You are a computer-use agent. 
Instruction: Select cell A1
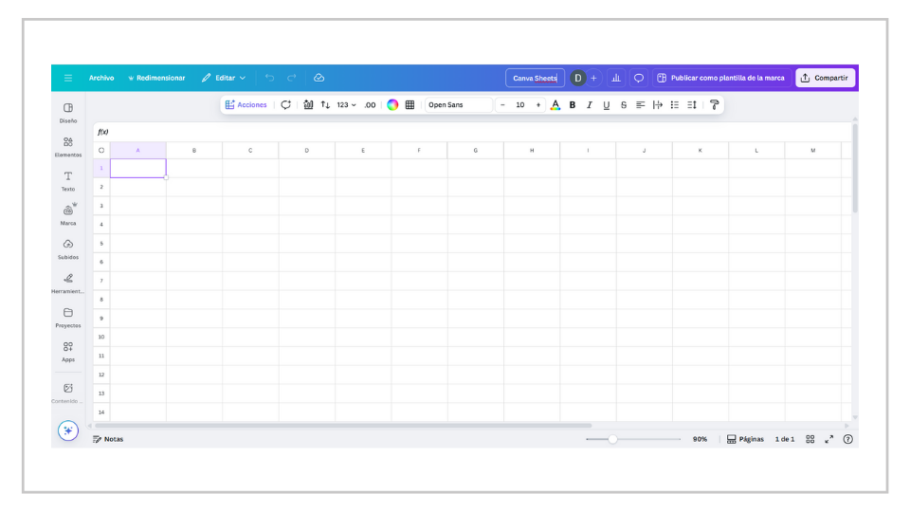pyautogui.click(x=138, y=169)
